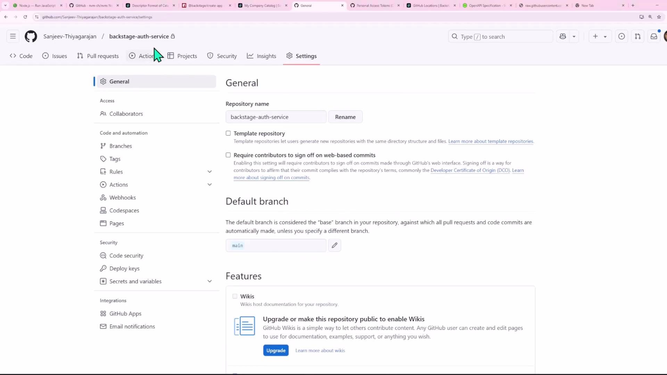The height and width of the screenshot is (375, 667).
Task: Open Deploy keys settings
Action: coord(156,268)
